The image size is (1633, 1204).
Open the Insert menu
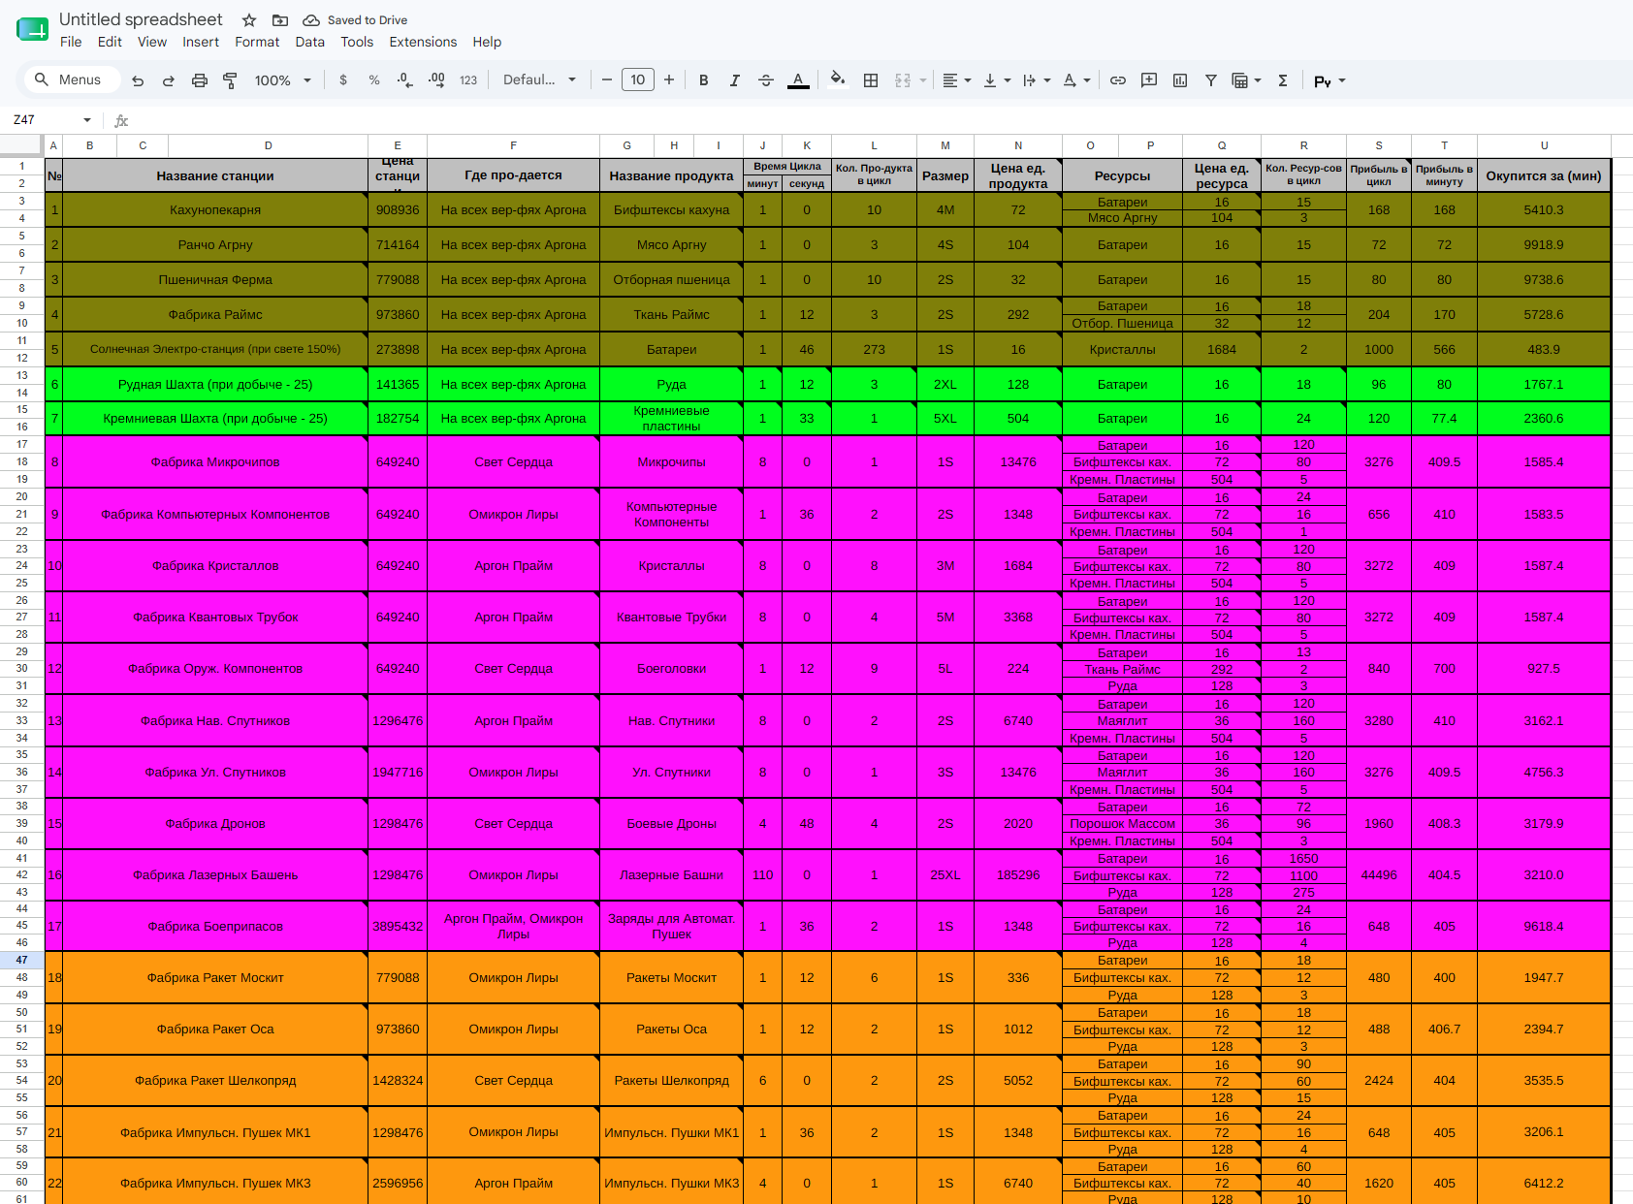[201, 42]
